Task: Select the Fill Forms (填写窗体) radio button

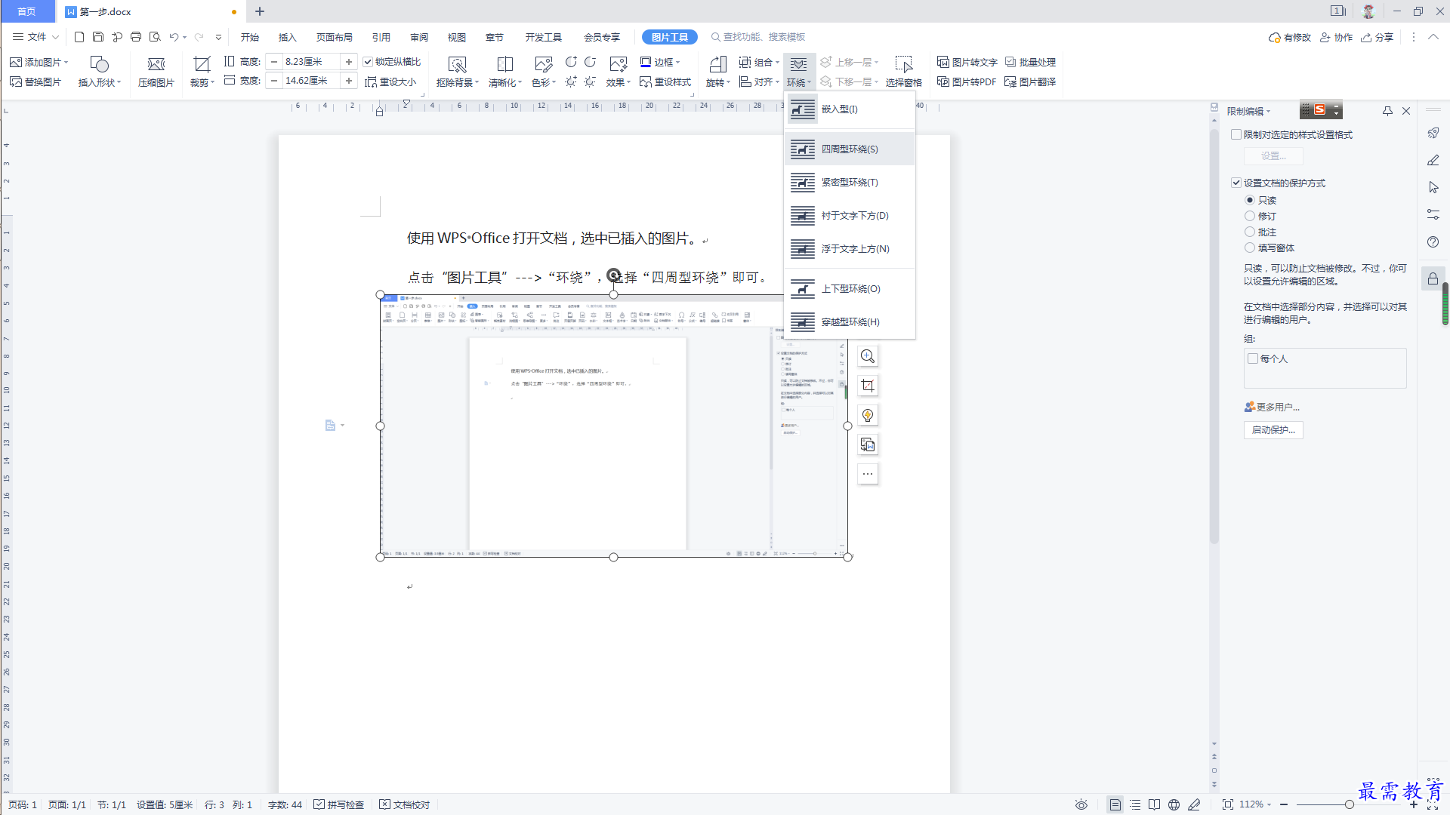Action: (1250, 248)
